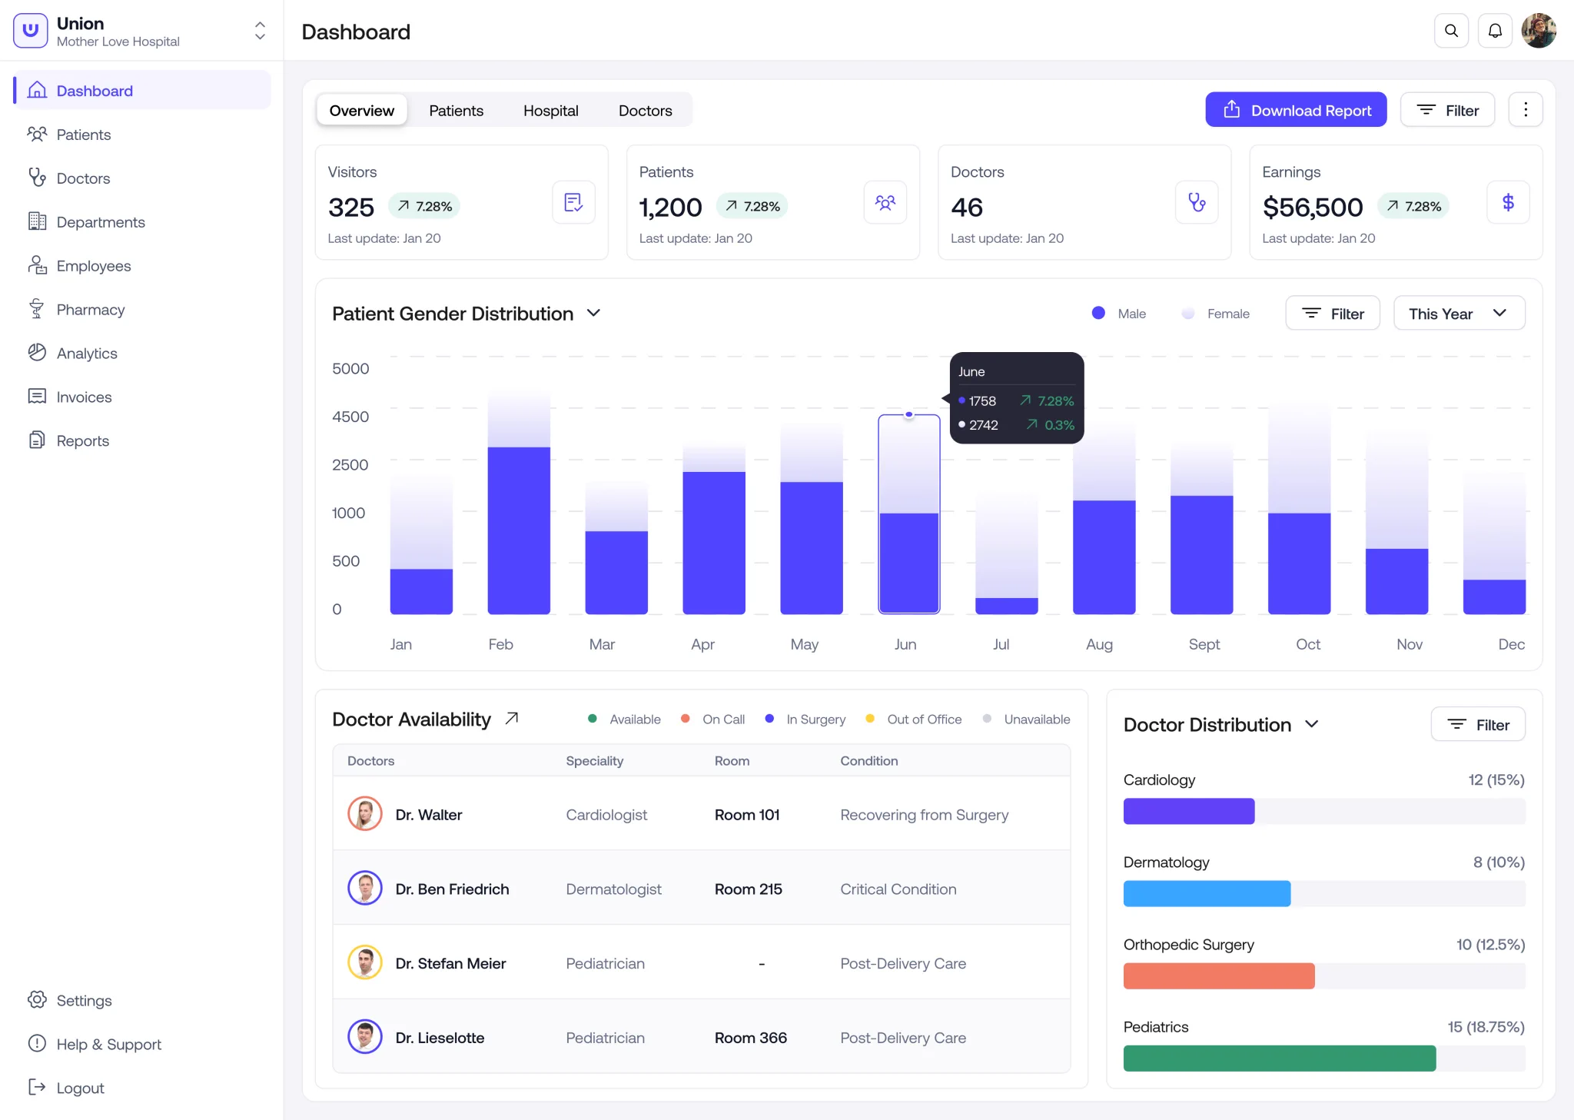This screenshot has width=1574, height=1120.
Task: Click Logout in the sidebar
Action: [142, 1088]
